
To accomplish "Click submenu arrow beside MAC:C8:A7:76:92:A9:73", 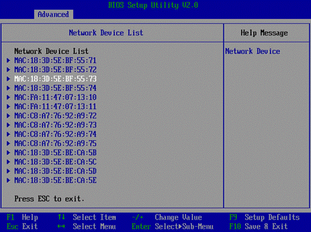I will pos(8,125).
